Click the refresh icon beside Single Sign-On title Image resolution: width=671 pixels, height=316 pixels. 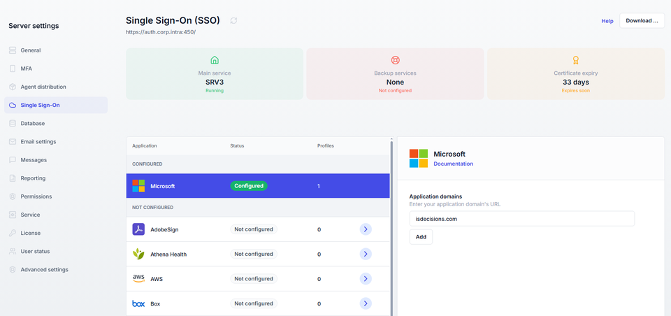click(233, 21)
